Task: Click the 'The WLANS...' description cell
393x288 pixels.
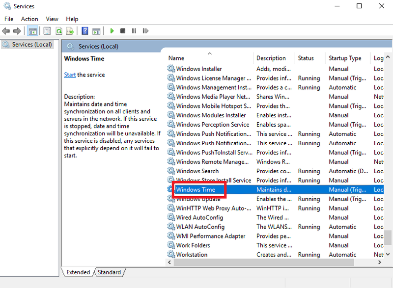Action: (274, 227)
